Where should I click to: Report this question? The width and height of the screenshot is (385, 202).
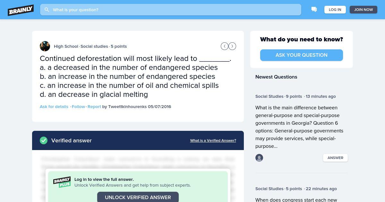click(x=94, y=106)
